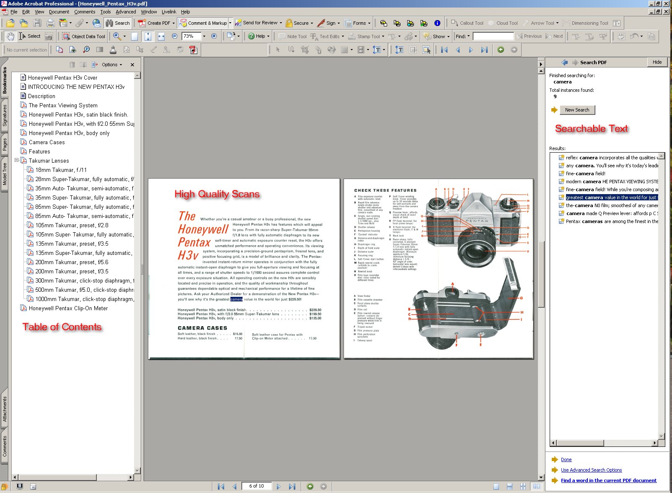The width and height of the screenshot is (672, 493).
Task: Select the Object Data Tool
Action: tap(84, 36)
